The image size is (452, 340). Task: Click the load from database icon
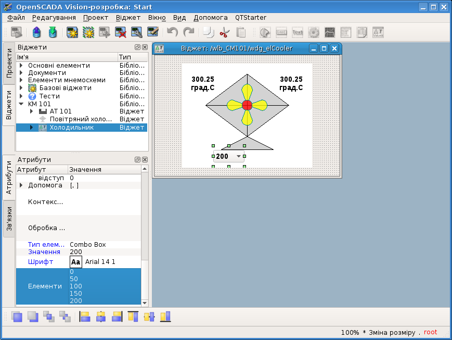pos(36,32)
